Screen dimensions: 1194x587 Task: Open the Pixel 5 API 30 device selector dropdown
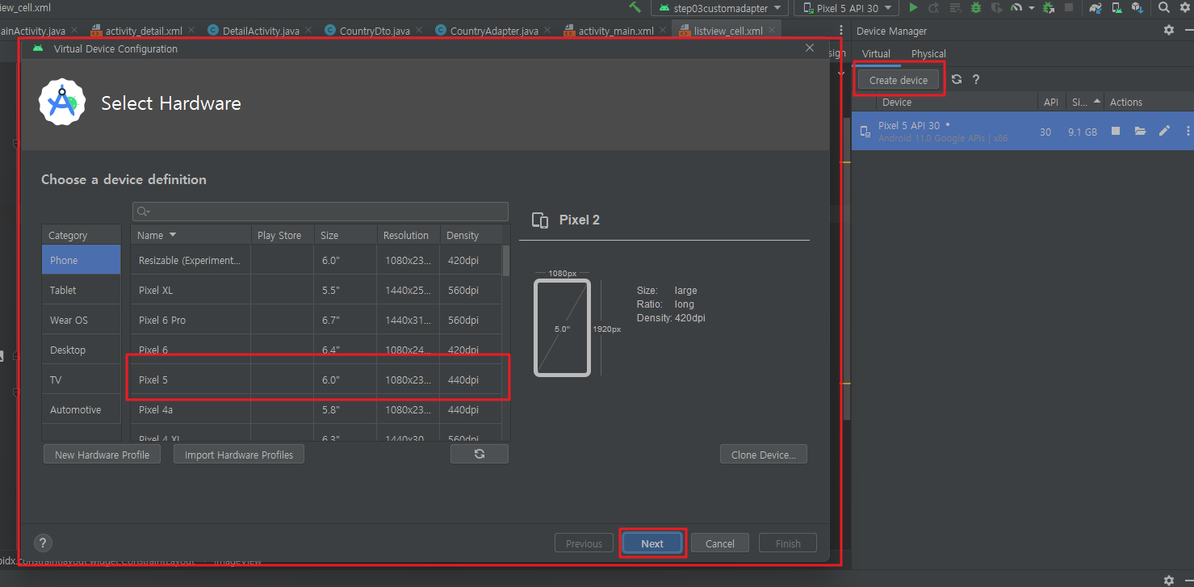coord(847,8)
